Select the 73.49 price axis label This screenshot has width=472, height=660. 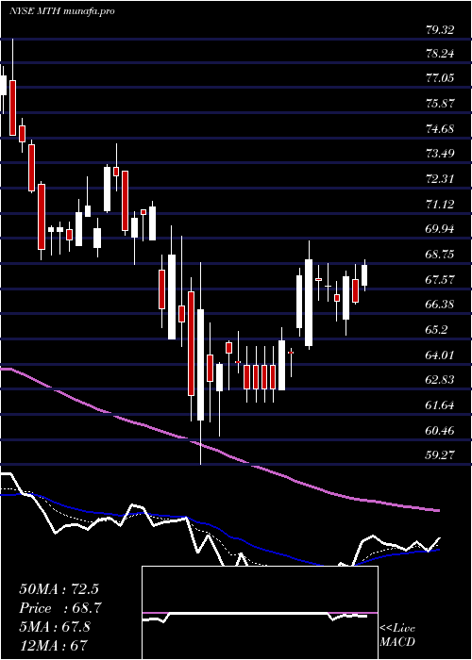440,153
